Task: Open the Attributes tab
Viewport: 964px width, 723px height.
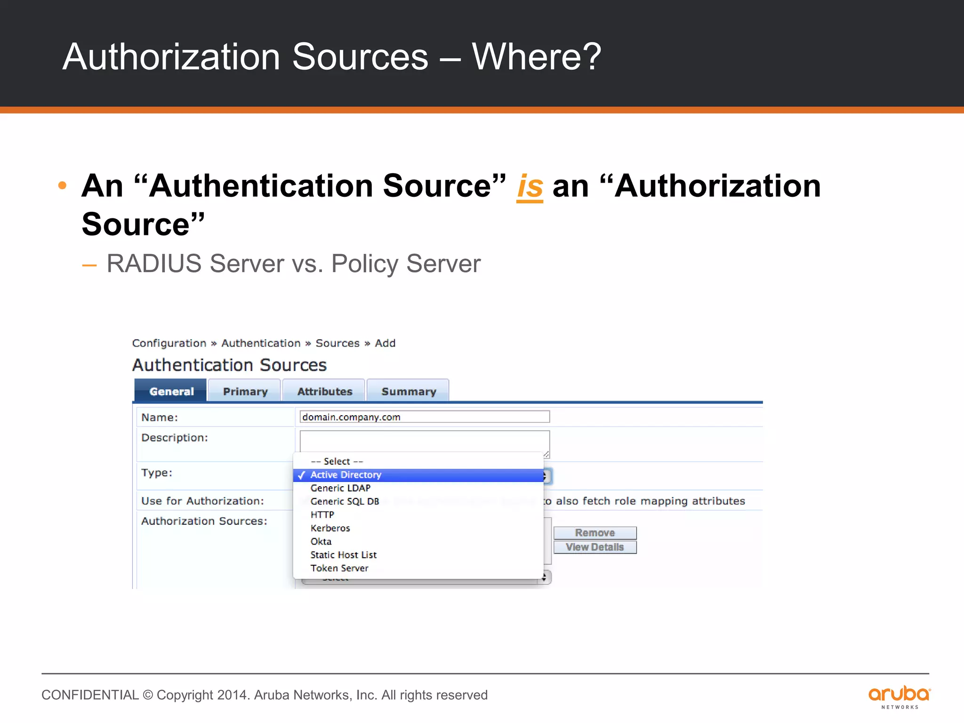Action: tap(324, 391)
